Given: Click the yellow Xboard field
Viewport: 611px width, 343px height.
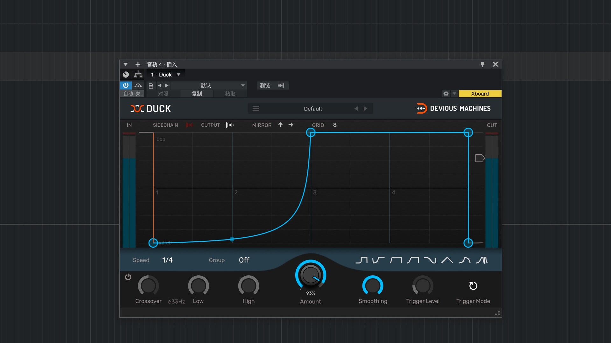Looking at the screenshot, I should pyautogui.click(x=480, y=94).
